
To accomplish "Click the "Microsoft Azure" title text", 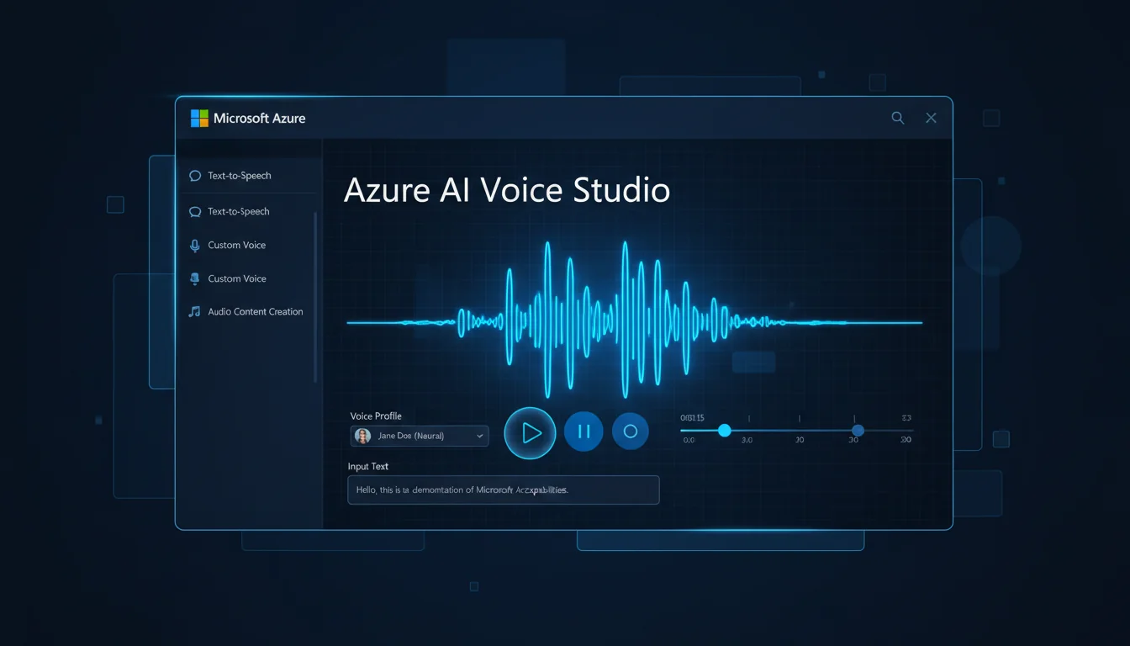I will click(260, 119).
